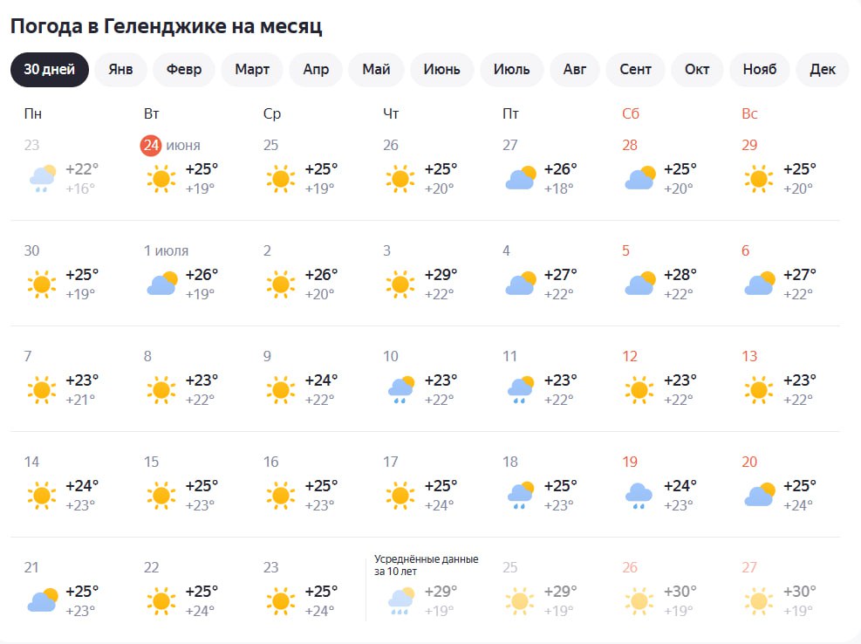
Task: Choose the Сент month tab
Action: click(x=635, y=69)
